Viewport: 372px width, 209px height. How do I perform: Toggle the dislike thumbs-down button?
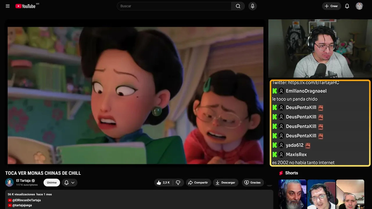point(178,183)
